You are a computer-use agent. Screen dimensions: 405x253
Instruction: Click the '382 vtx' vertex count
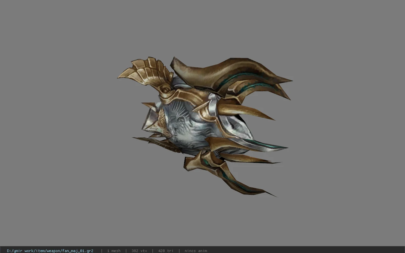click(139, 251)
